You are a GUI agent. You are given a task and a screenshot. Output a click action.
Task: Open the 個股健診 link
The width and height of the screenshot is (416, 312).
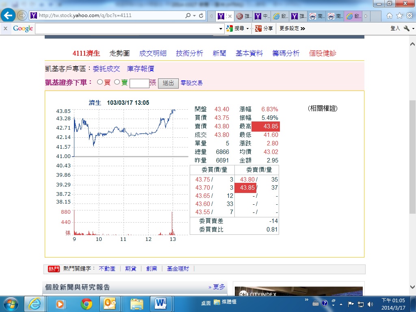323,53
